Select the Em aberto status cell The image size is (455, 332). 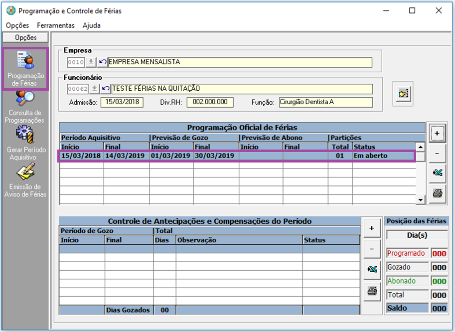[384, 156]
